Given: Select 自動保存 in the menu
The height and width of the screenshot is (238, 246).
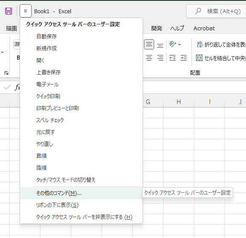Looking at the screenshot, I should pyautogui.click(x=82, y=37).
